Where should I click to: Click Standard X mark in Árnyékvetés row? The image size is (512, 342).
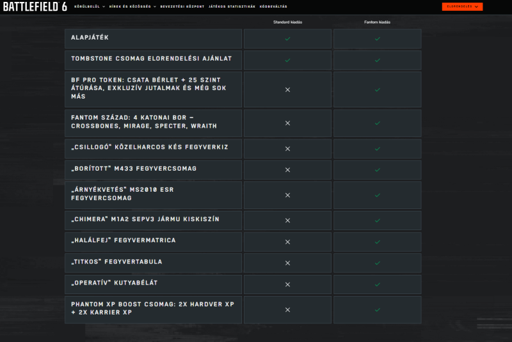pos(287,195)
